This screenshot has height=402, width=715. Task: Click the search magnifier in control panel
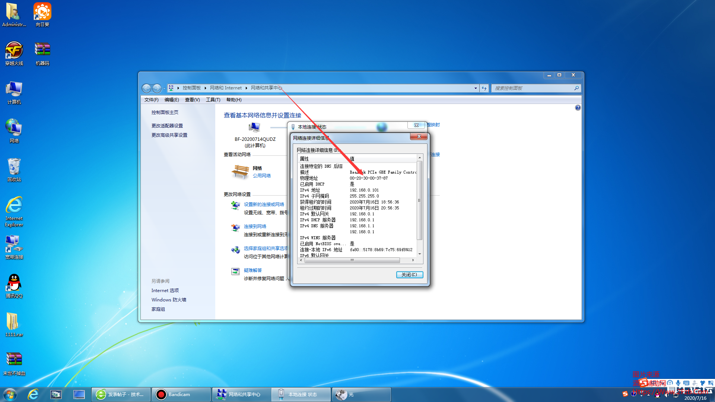point(576,88)
